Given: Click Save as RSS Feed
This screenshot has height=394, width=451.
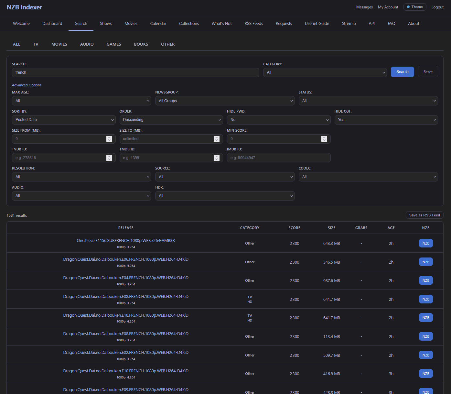Looking at the screenshot, I should pos(424,215).
